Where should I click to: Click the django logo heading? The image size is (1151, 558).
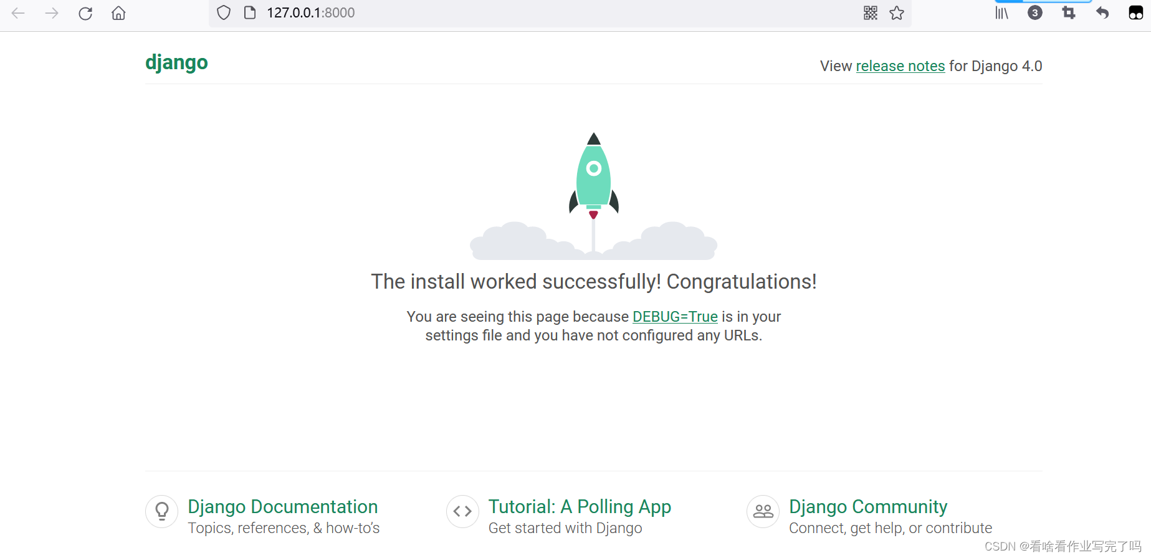coord(176,63)
